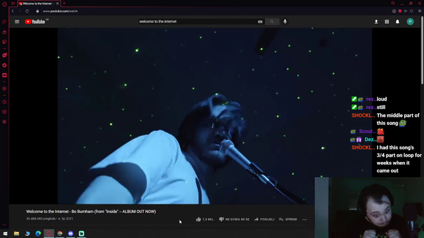This screenshot has height=238, width=424.
Task: Open the green P account avatar menu
Action: 410,22
